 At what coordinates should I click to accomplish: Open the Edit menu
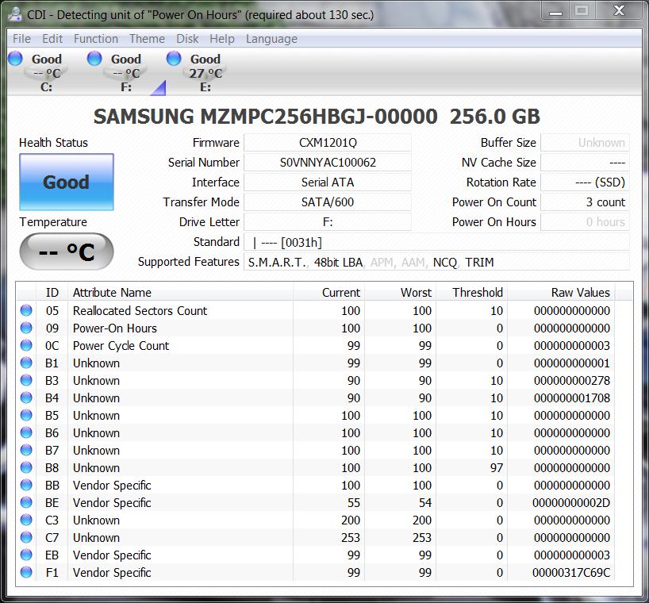(x=52, y=39)
